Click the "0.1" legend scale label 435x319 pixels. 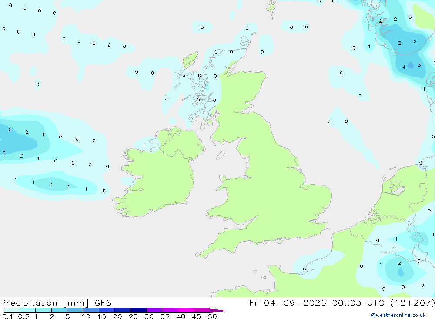pos(7,316)
